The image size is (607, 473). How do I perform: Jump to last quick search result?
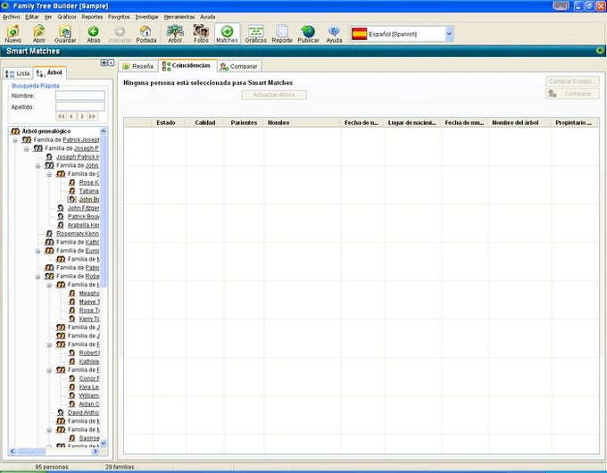coord(92,117)
